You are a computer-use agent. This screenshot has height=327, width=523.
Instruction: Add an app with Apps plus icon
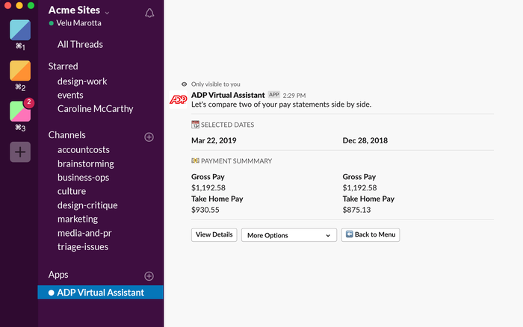coord(149,276)
